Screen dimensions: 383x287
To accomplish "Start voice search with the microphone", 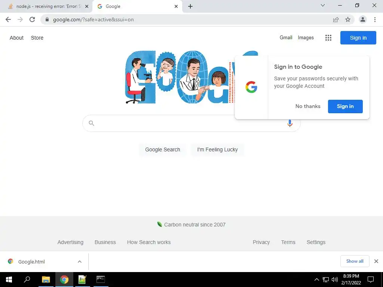I will pyautogui.click(x=290, y=123).
